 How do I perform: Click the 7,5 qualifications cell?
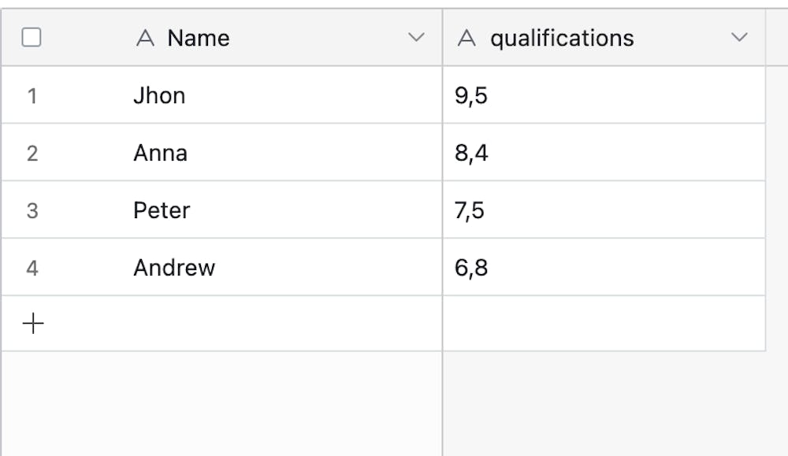tap(470, 210)
